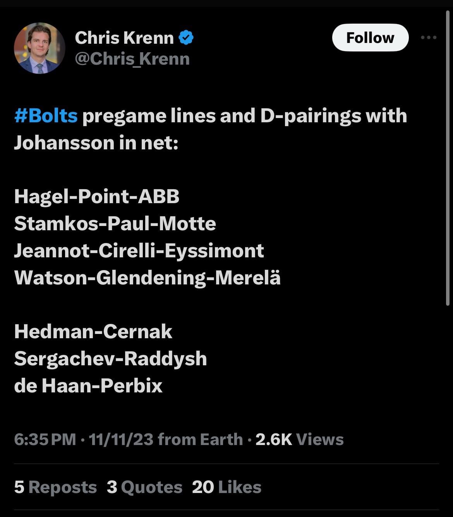The height and width of the screenshot is (517, 453).
Task: Click the @Chris_Krenn handle
Action: click(x=132, y=59)
